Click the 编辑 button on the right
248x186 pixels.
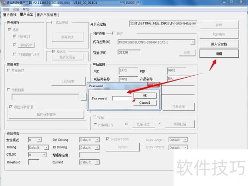pyautogui.click(x=219, y=54)
